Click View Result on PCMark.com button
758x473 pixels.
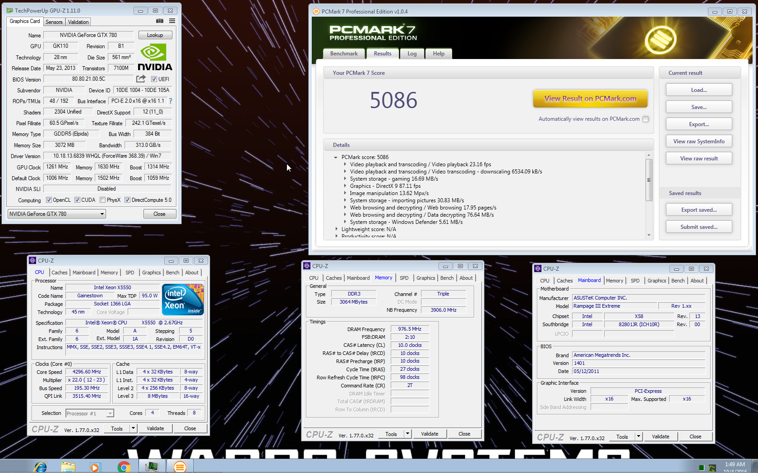click(x=590, y=99)
